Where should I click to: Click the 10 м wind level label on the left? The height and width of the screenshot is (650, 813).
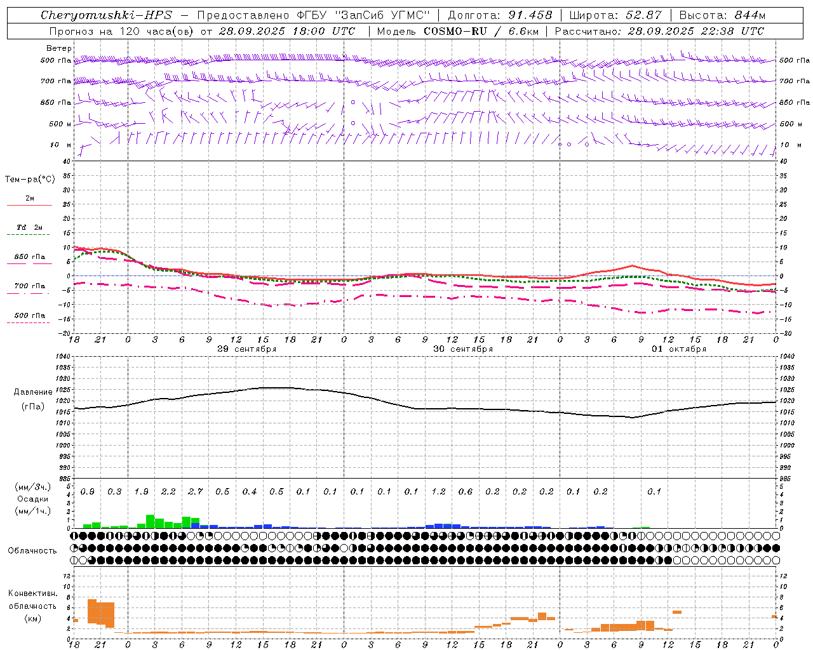(61, 145)
